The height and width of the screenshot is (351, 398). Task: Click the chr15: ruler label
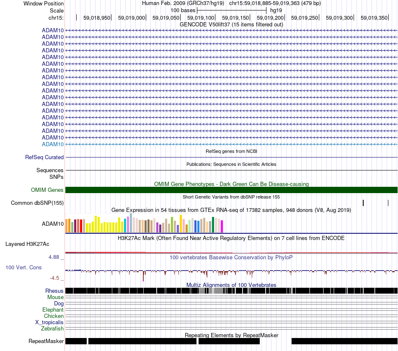pyautogui.click(x=56, y=18)
